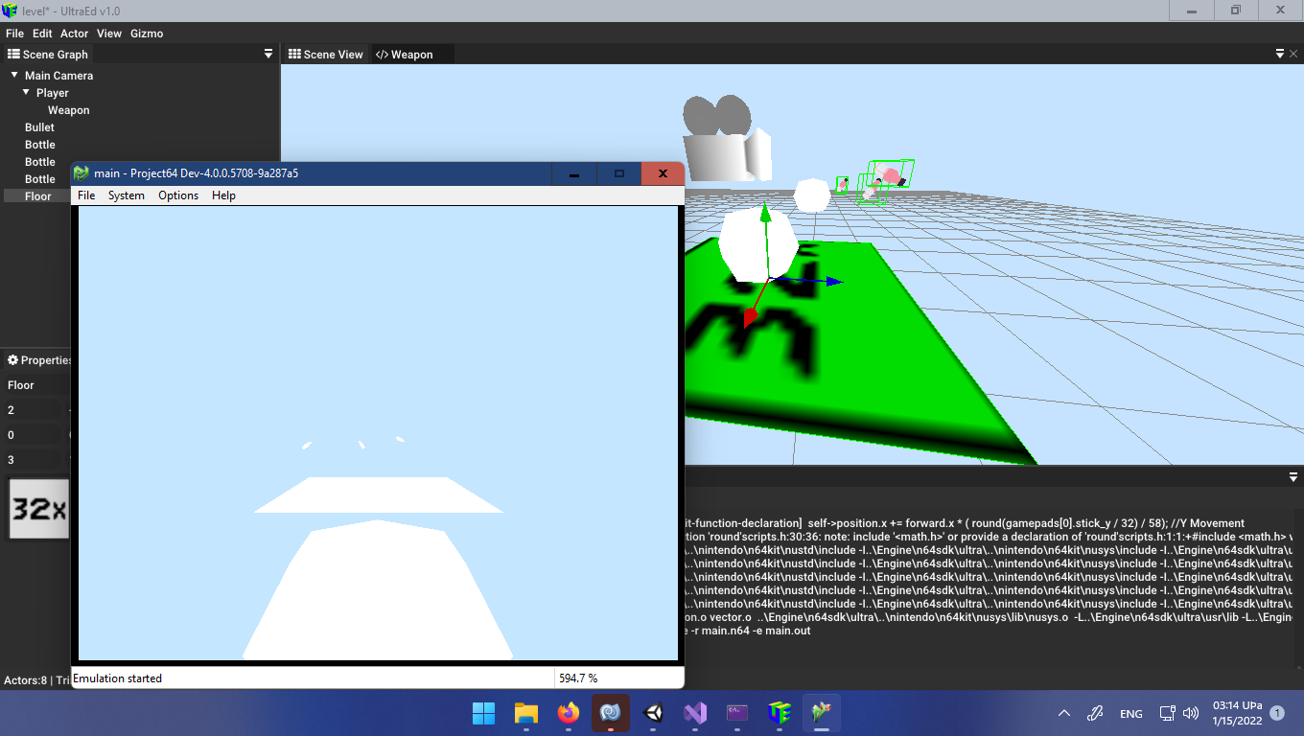Viewport: 1304px width, 736px height.
Task: Collapse the Main Camera tree node
Action: click(13, 75)
